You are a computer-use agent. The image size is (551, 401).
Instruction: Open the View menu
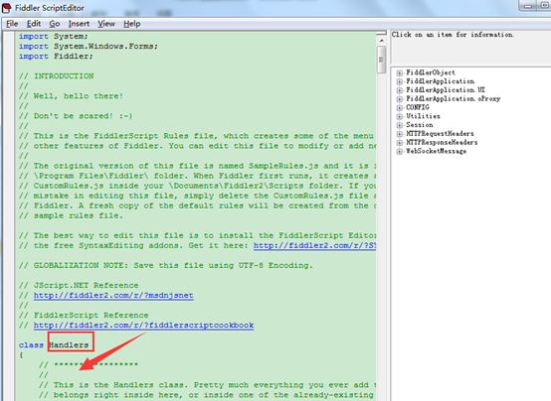pyautogui.click(x=106, y=24)
